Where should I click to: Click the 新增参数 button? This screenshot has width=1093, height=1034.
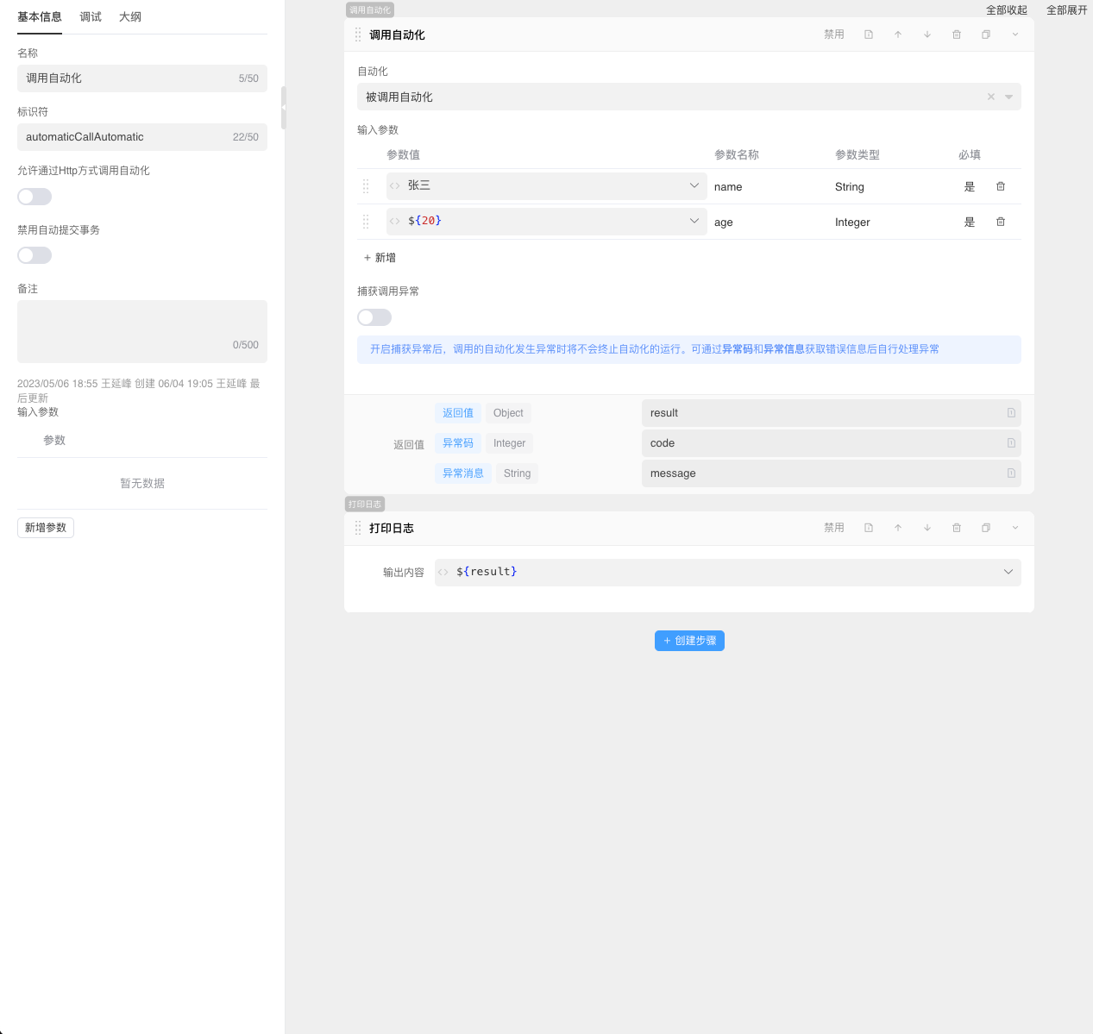tap(46, 528)
